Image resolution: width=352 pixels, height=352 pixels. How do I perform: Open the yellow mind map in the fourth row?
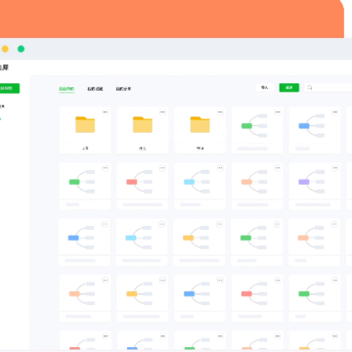coord(143,298)
